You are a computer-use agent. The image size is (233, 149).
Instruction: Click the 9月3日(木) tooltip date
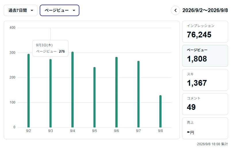44,45
